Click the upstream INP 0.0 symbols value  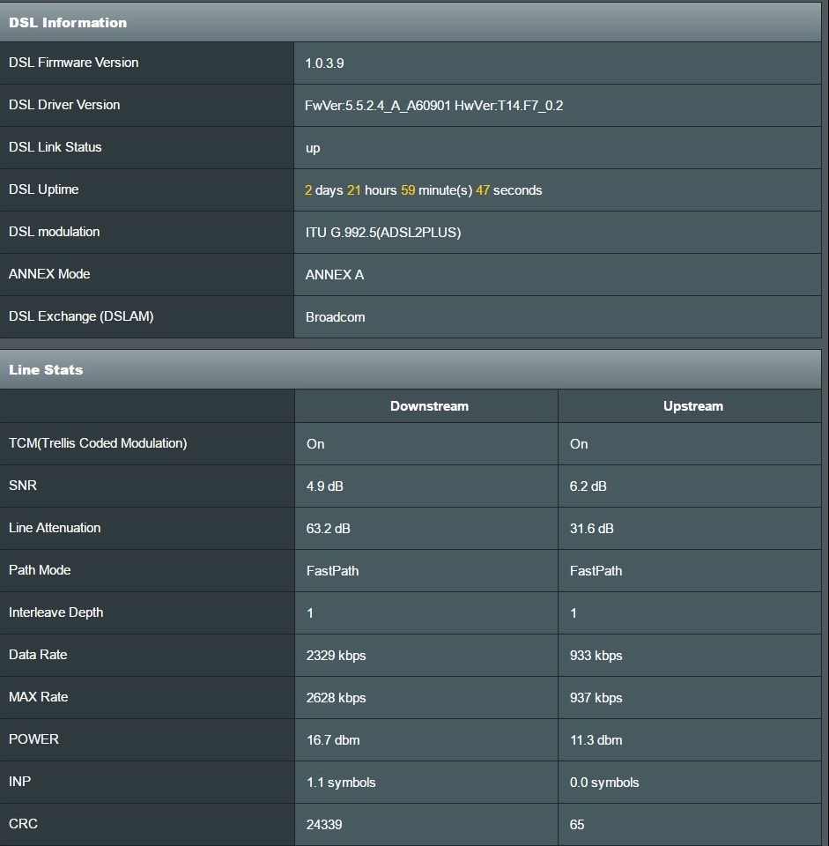pos(604,783)
